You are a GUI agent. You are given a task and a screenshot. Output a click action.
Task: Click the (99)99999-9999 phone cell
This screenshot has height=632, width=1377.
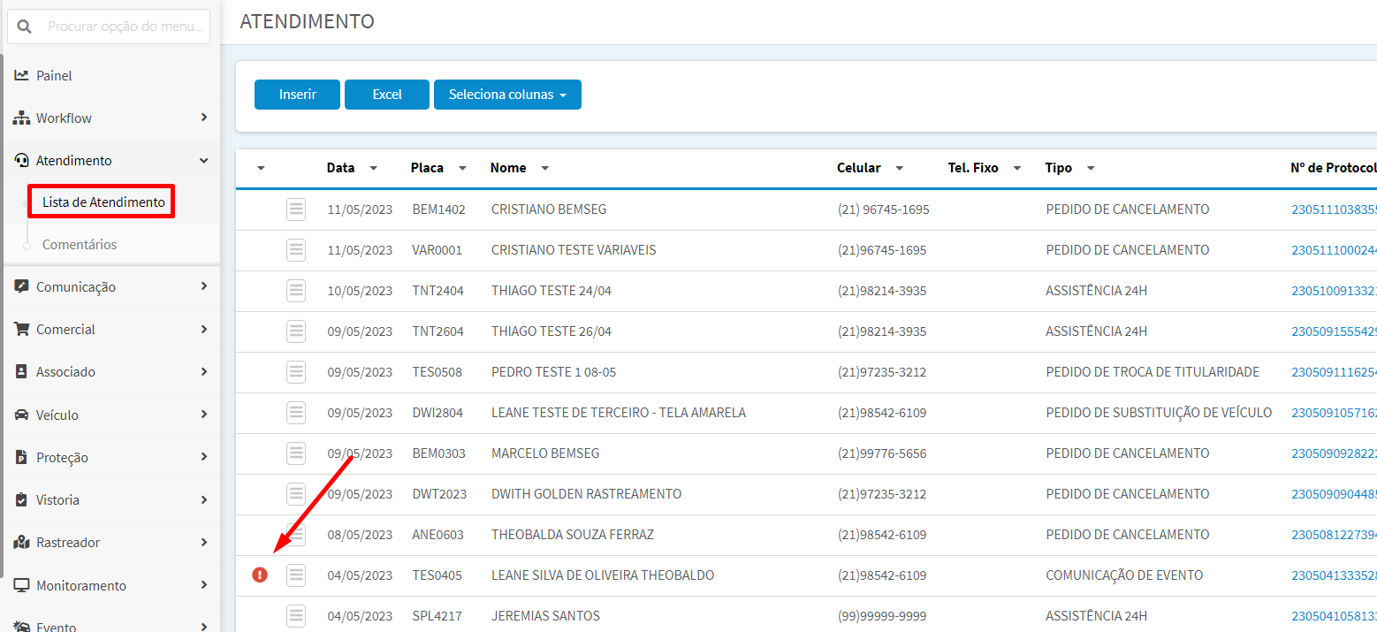point(882,616)
